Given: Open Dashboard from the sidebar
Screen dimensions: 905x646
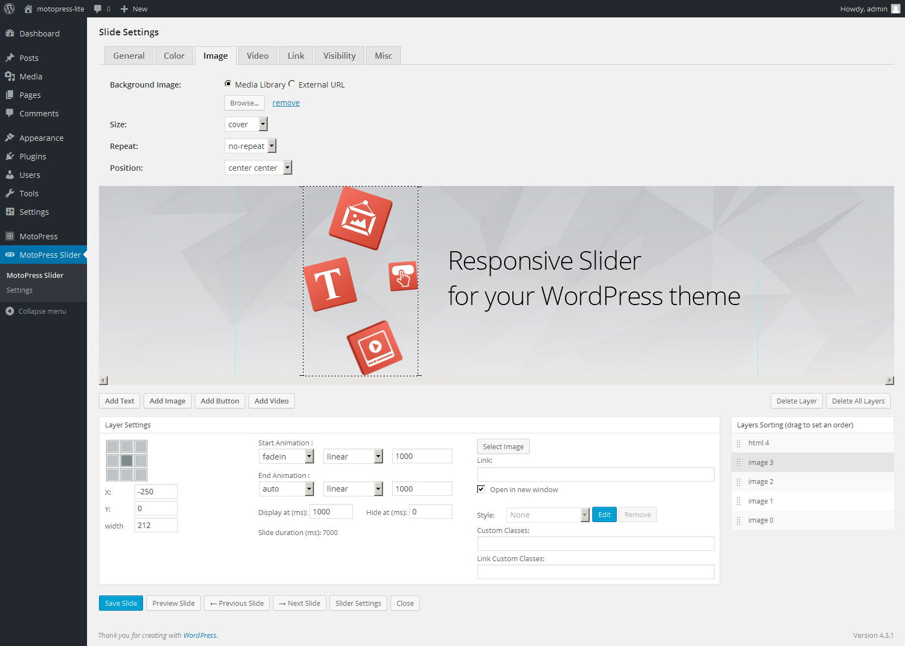Looking at the screenshot, I should point(44,34).
